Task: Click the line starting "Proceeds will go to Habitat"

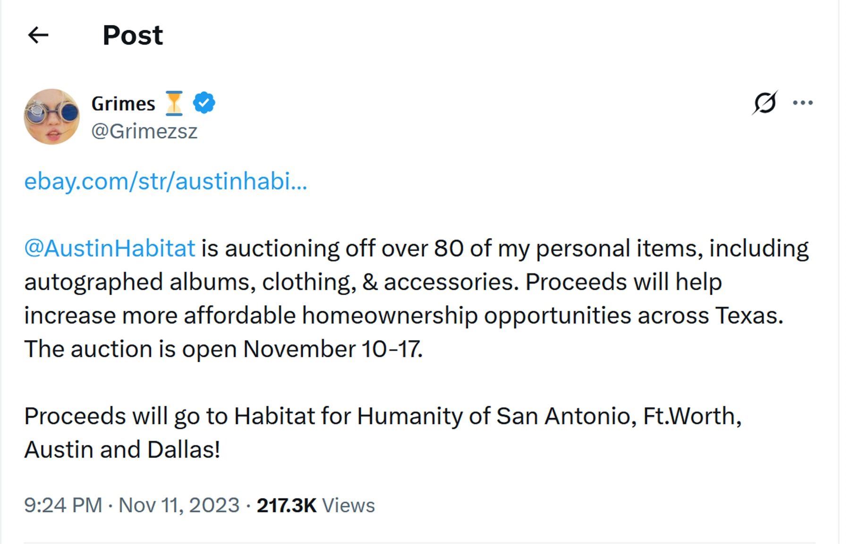Action: [x=382, y=416]
